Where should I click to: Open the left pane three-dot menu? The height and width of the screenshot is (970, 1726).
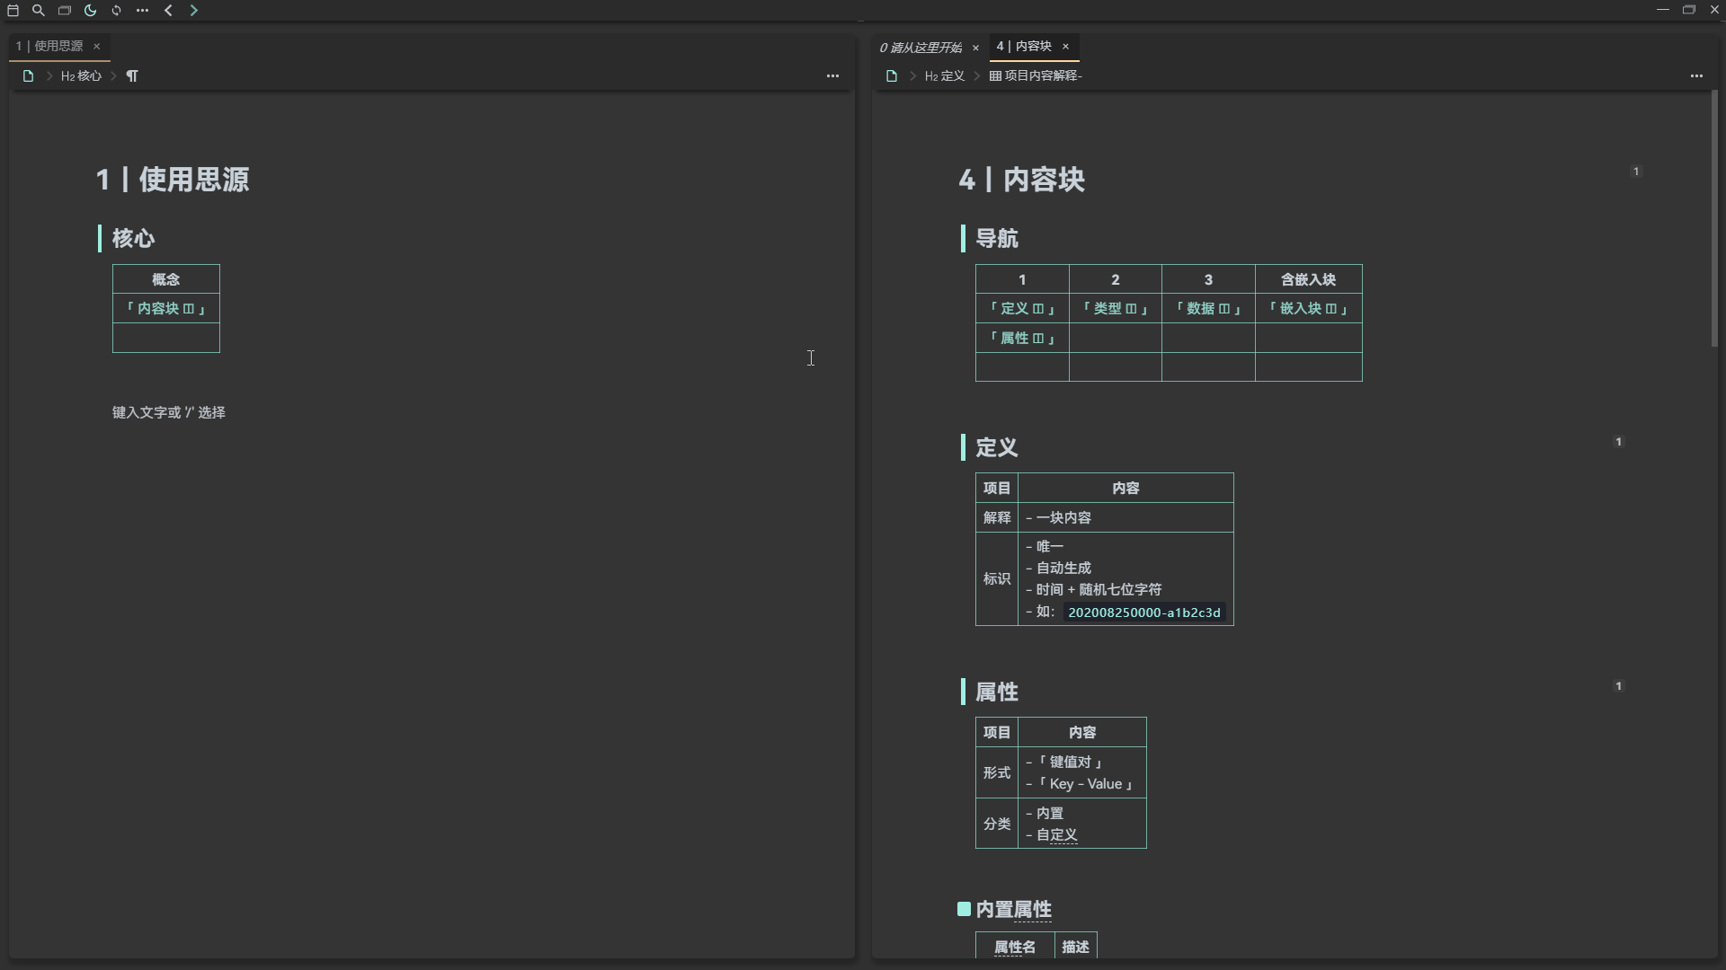coord(832,76)
